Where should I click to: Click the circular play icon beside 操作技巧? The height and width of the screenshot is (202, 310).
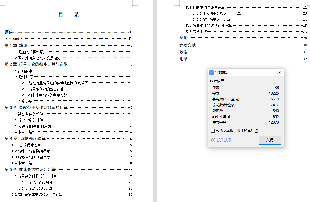coord(213,140)
